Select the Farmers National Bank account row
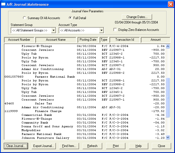The image size is (175, 153). pyautogui.click(x=85, y=77)
